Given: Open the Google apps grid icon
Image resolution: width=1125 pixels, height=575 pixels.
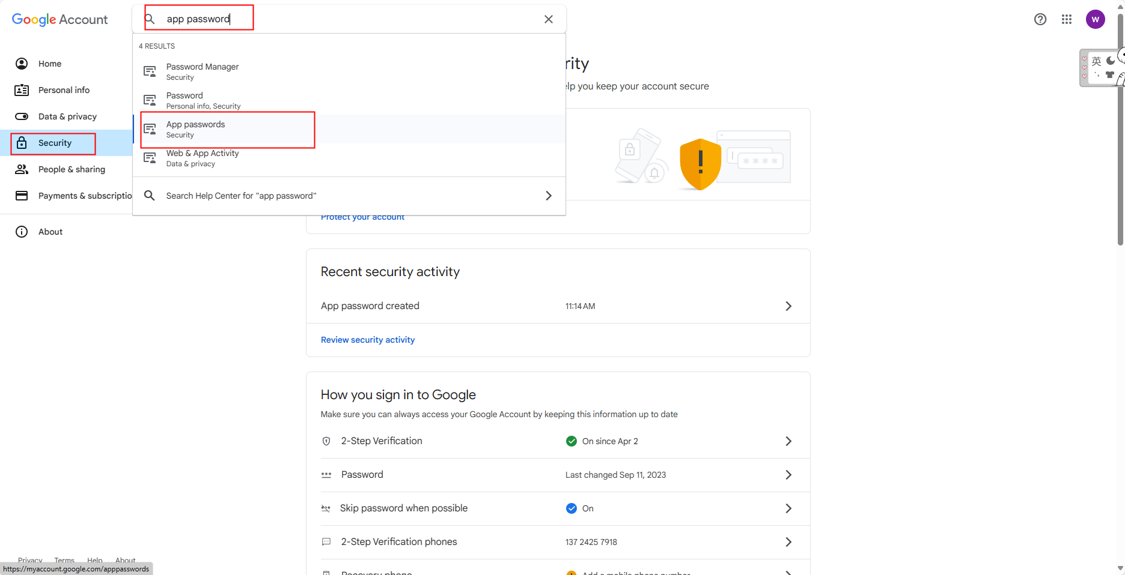Looking at the screenshot, I should tap(1067, 19).
